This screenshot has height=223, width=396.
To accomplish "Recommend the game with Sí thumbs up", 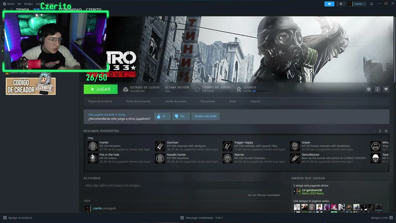I will coord(162,116).
